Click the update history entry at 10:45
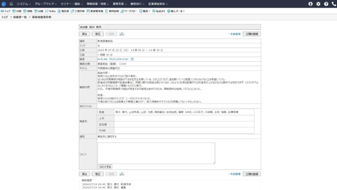The image size is (337, 190). (x=107, y=184)
